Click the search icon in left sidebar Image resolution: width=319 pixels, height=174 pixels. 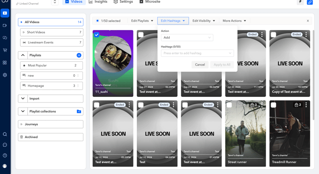[x=5, y=134]
